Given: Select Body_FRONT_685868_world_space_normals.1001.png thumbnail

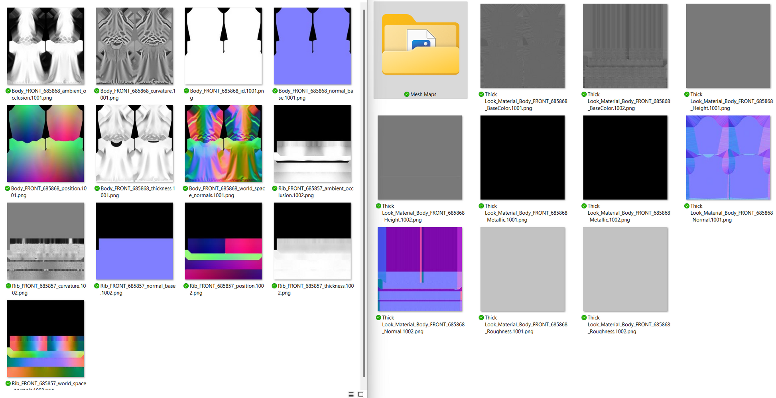Looking at the screenshot, I should pos(223,143).
